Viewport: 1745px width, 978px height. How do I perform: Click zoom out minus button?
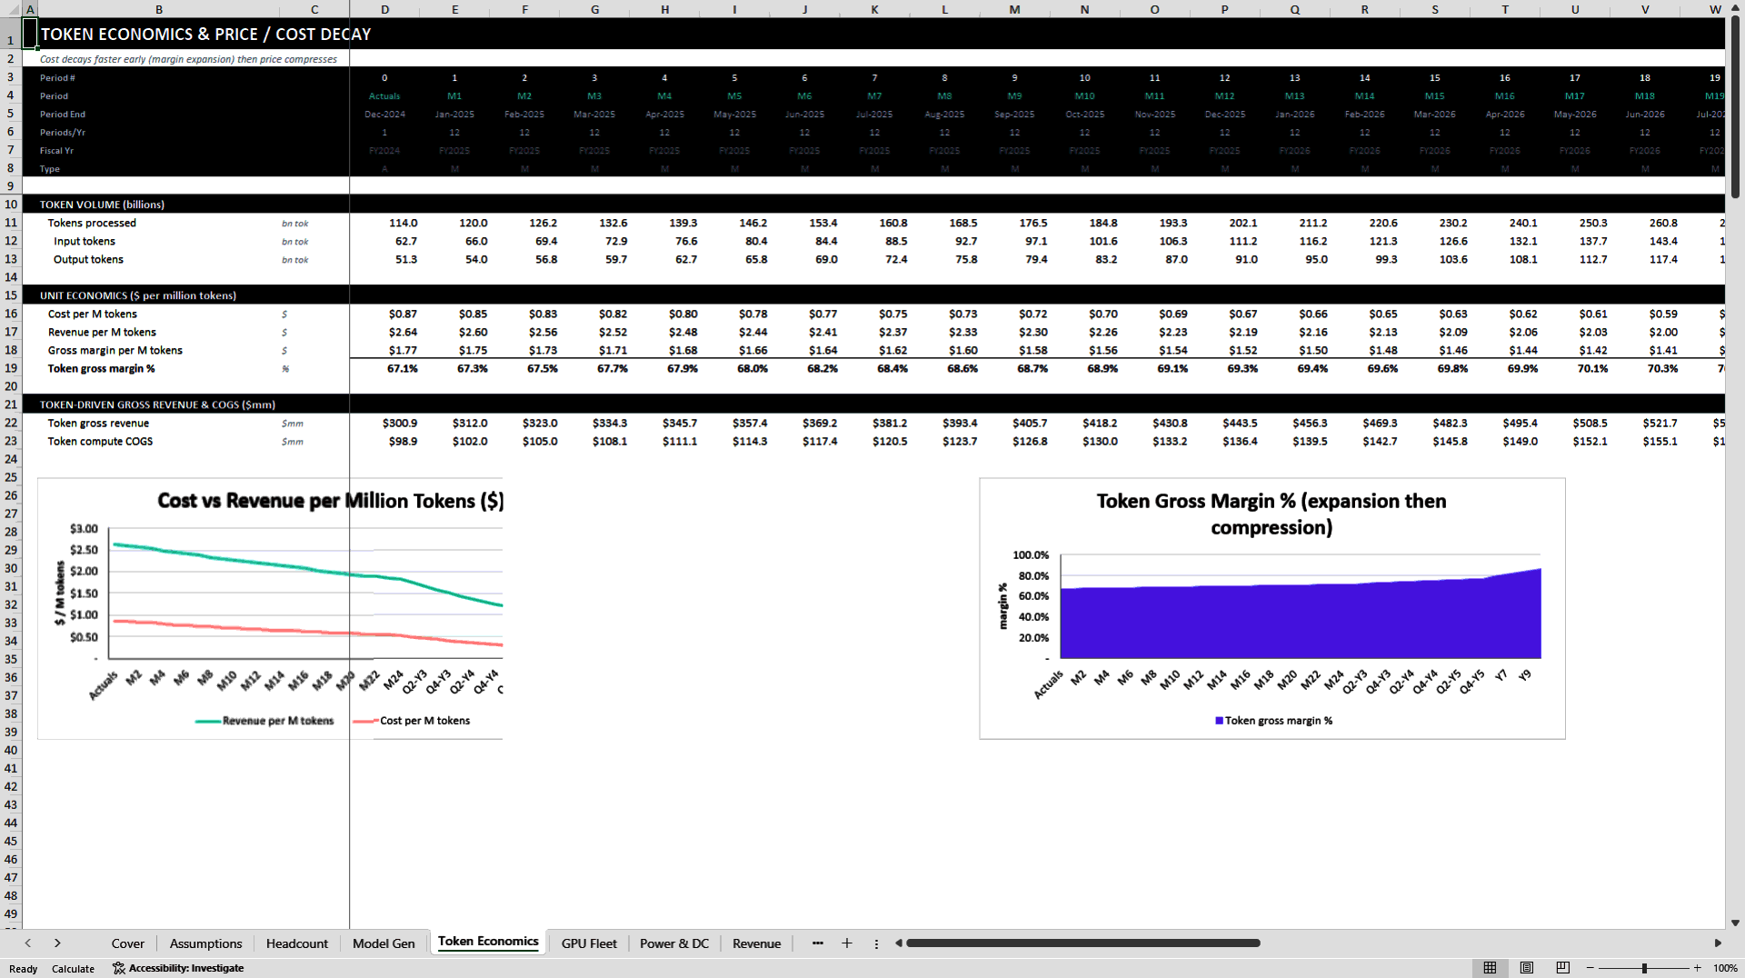[1590, 968]
